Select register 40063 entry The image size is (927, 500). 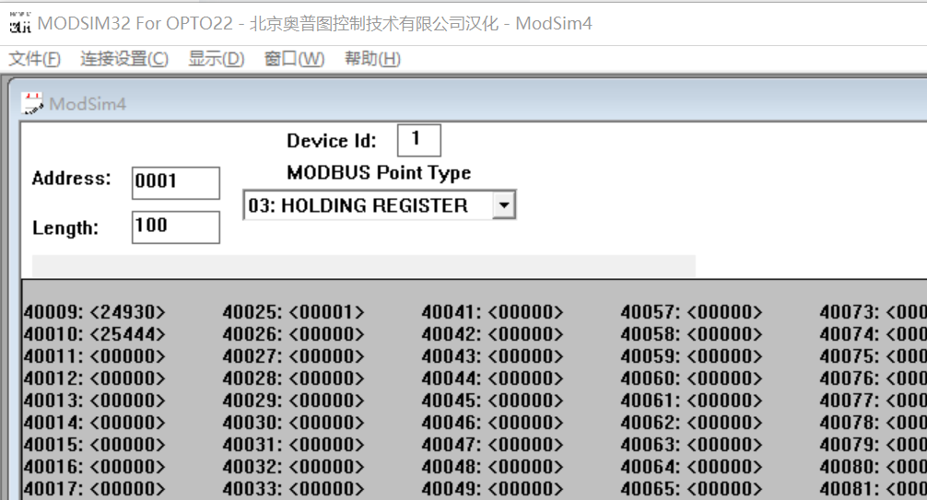coord(692,445)
